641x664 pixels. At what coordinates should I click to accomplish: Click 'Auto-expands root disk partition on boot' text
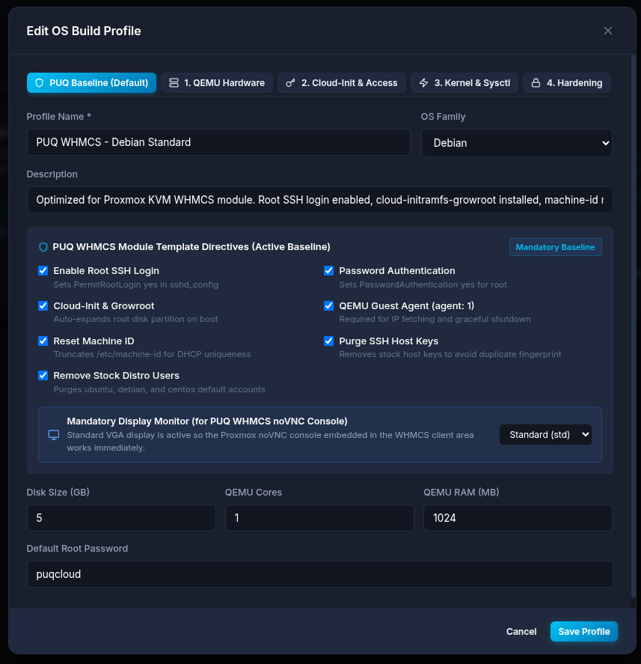pyautogui.click(x=136, y=319)
